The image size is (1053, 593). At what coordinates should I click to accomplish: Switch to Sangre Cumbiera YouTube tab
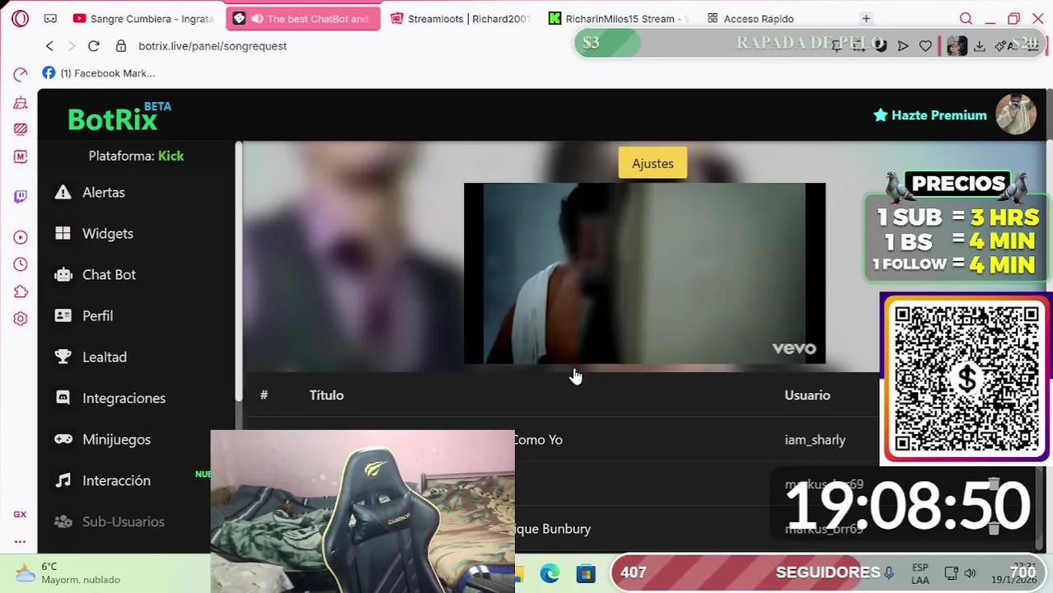(x=143, y=18)
